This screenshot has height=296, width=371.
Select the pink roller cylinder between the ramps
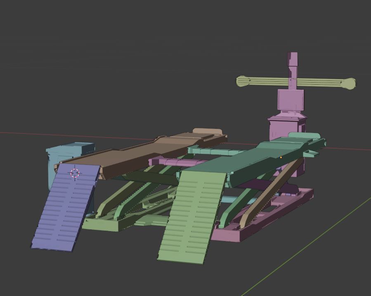(x=173, y=161)
